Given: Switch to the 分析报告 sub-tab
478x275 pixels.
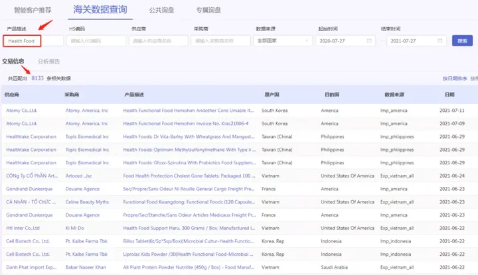Looking at the screenshot, I should [x=48, y=61].
